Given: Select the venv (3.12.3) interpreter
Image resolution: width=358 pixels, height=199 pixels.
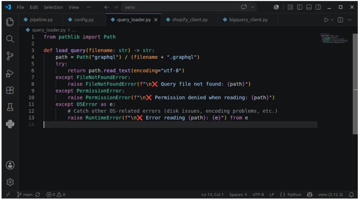Looking at the screenshot, I should tap(330, 195).
